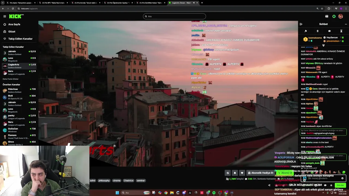Click the theater mode icon under the stream
The height and width of the screenshot is (196, 349).
228,173
